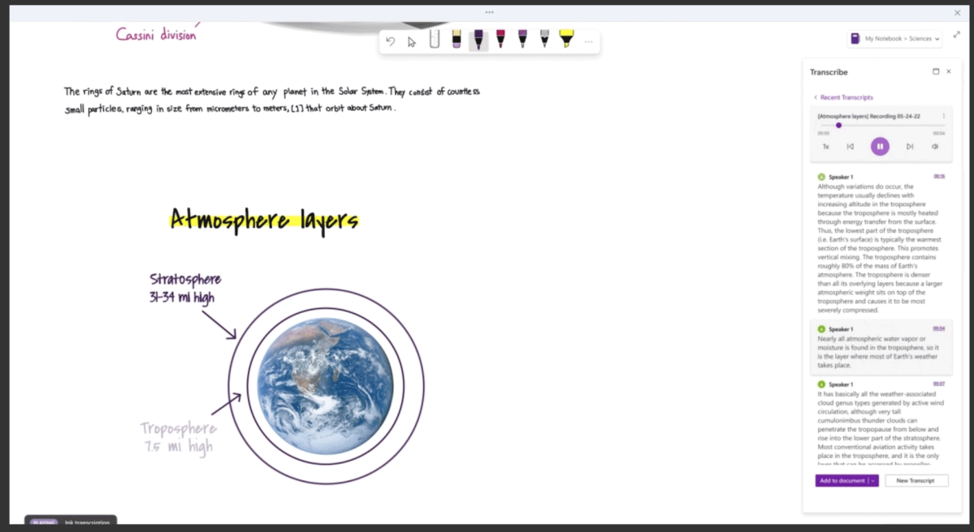The image size is (974, 532).
Task: Click the Speaker 1 avatar above 'Although variations'
Action: point(821,177)
